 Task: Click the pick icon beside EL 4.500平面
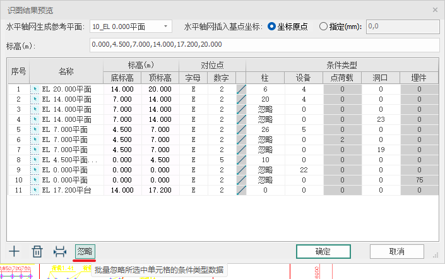35,160
